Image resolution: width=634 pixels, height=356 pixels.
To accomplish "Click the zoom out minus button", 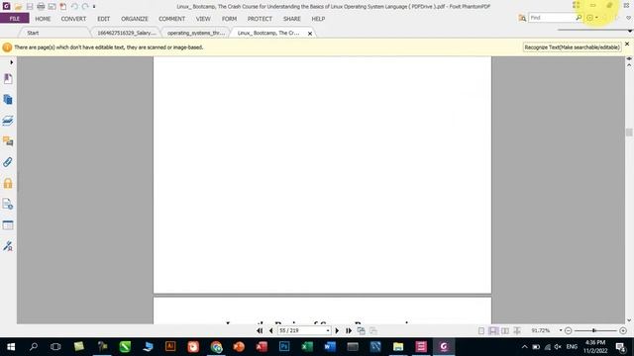I will [568, 330].
